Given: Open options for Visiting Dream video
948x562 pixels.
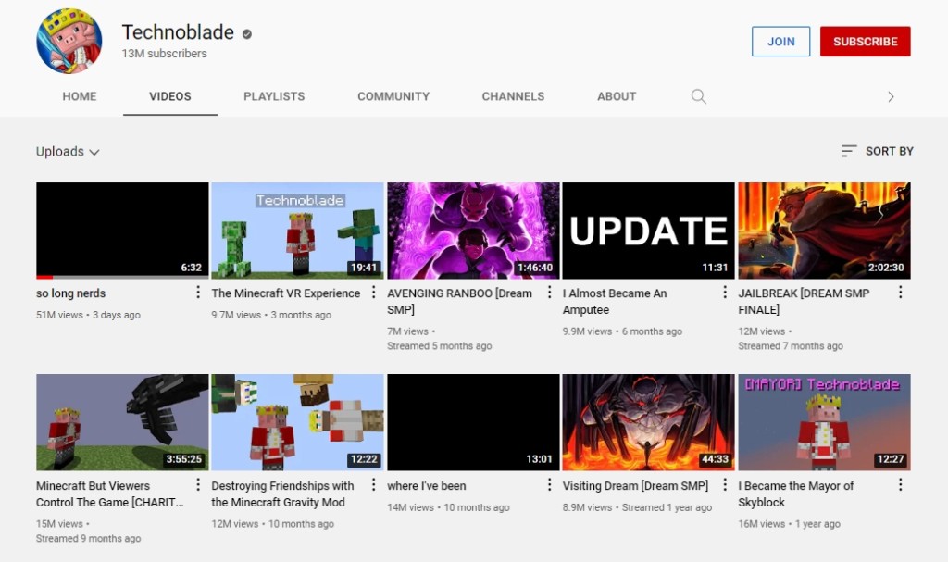Looking at the screenshot, I should coord(725,485).
